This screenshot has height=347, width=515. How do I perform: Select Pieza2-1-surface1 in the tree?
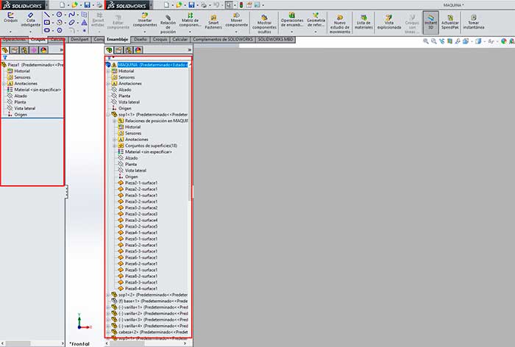pyautogui.click(x=141, y=183)
